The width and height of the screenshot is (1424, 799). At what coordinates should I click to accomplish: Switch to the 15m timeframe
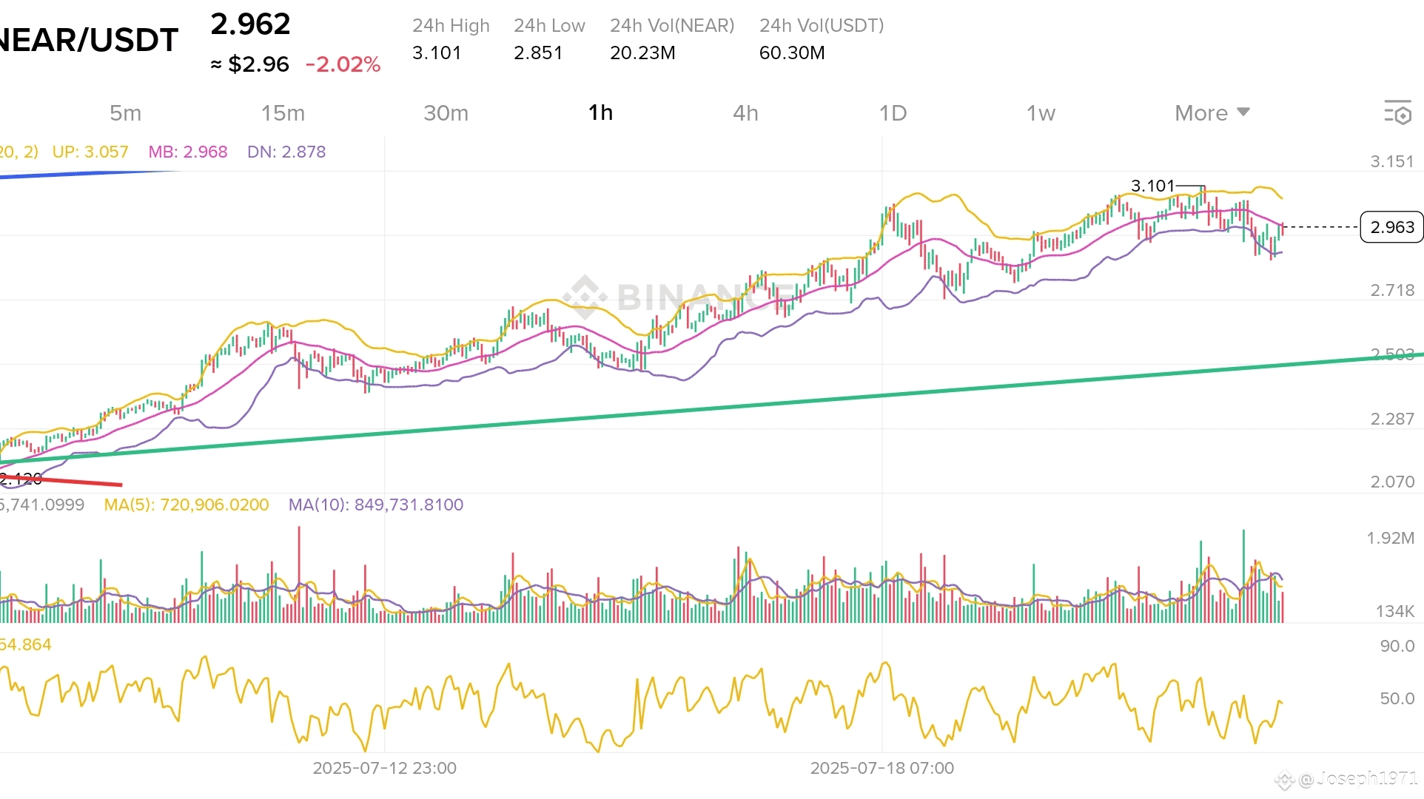pyautogui.click(x=283, y=113)
